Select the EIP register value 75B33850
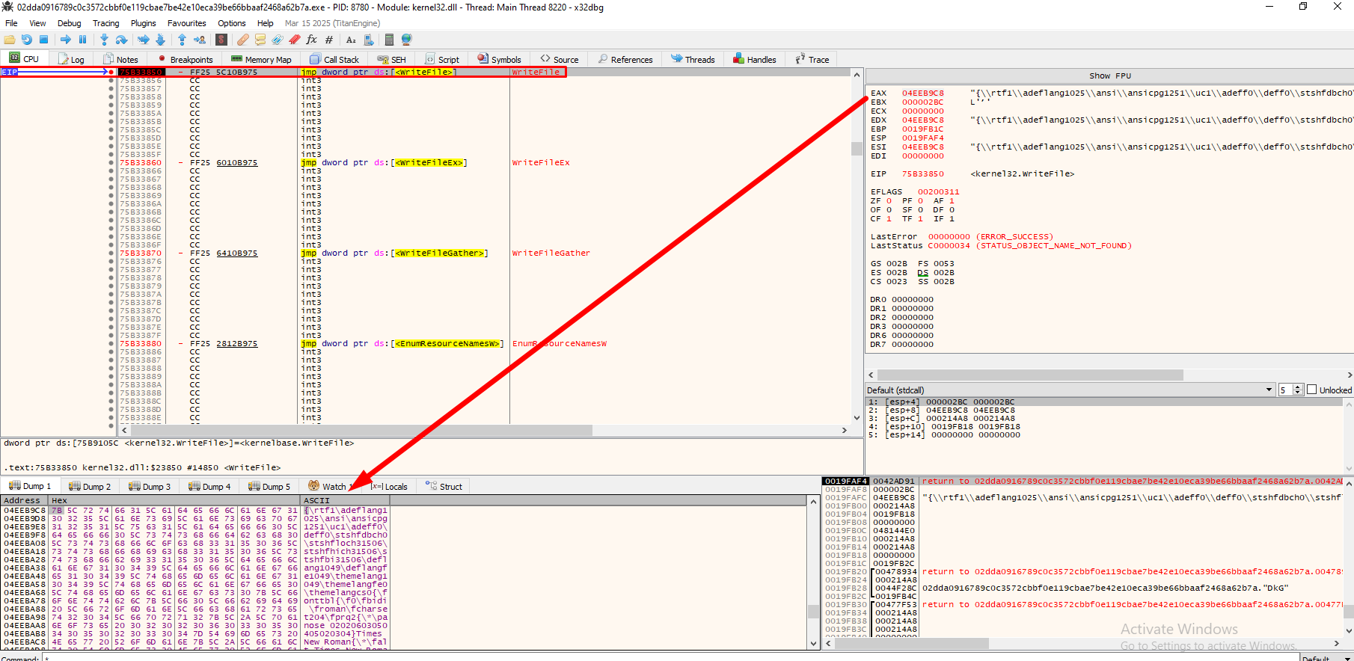The width and height of the screenshot is (1354, 661). tap(922, 173)
